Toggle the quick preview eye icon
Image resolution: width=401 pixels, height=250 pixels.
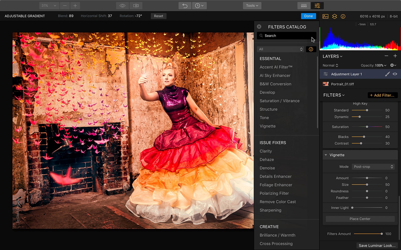coord(122,5)
